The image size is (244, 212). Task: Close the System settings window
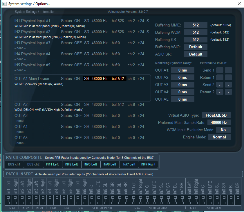239,4
